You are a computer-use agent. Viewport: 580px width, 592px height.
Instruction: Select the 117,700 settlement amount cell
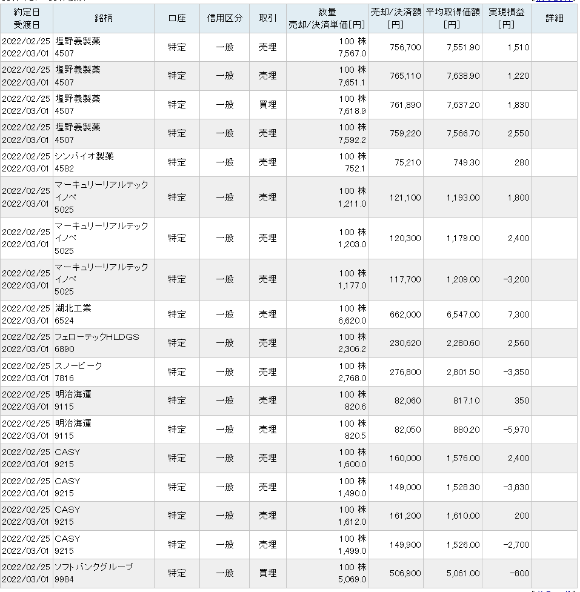pos(396,279)
